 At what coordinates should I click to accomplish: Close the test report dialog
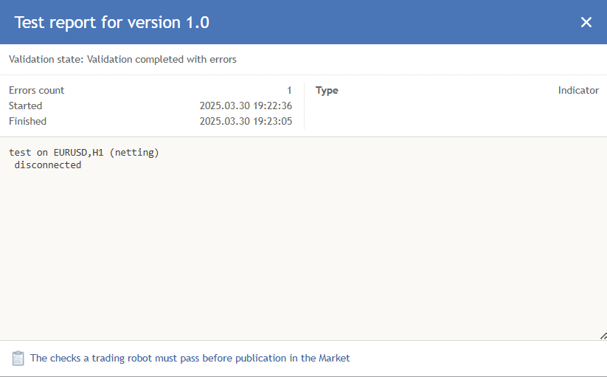tap(586, 22)
